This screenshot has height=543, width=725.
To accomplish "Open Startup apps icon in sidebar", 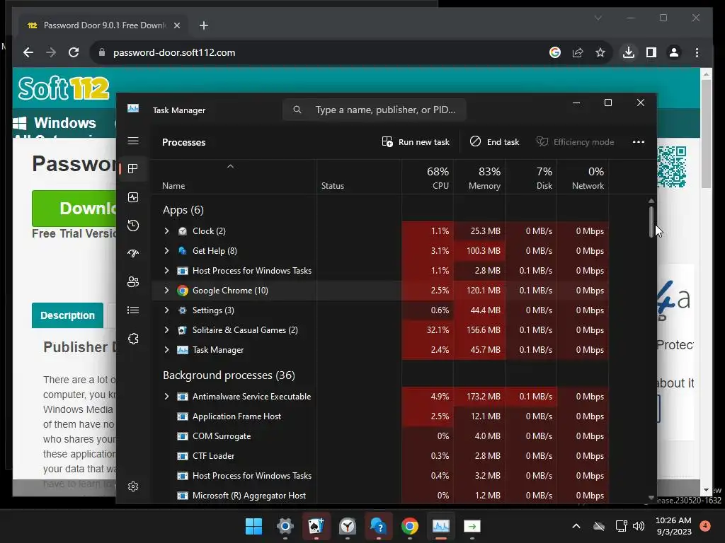I will coord(133,254).
